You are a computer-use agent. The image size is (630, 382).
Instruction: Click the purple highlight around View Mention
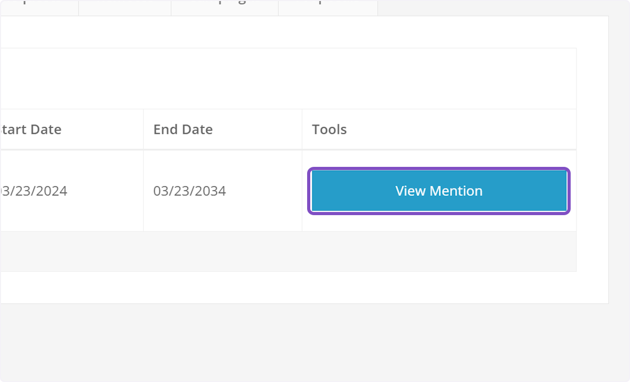pos(439,168)
